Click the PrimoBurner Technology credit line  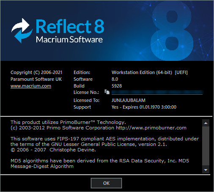(x=68, y=122)
